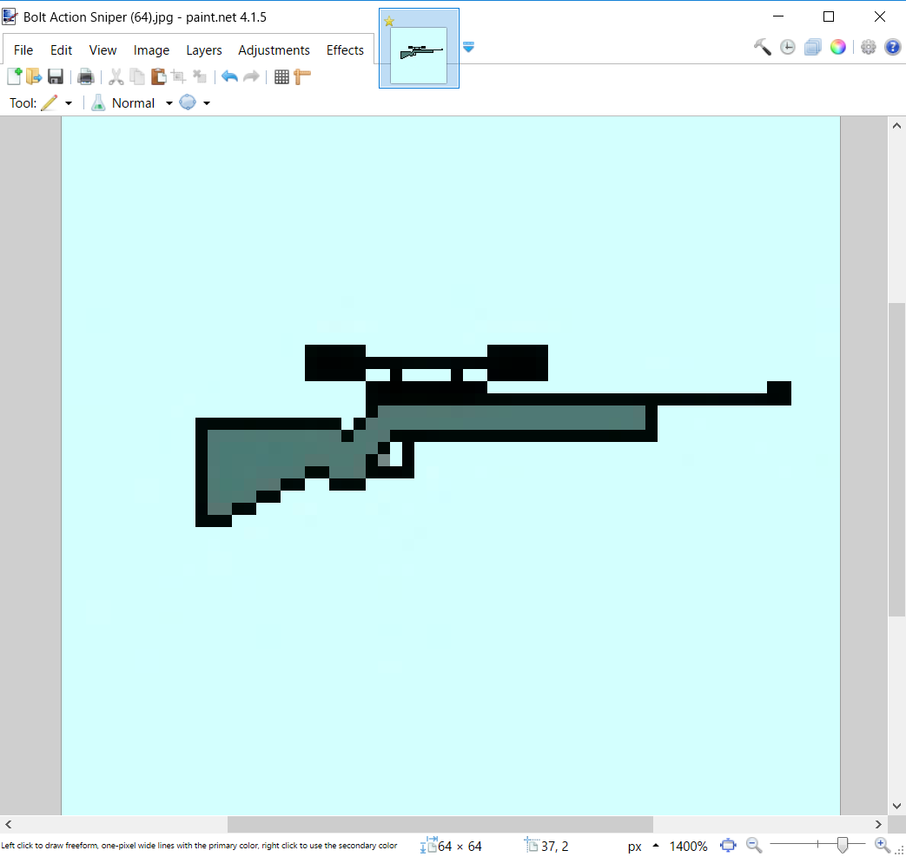
Task: Click the Zoom out magnifier icon
Action: pyautogui.click(x=753, y=844)
